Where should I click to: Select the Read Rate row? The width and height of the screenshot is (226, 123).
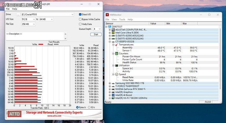161,77
